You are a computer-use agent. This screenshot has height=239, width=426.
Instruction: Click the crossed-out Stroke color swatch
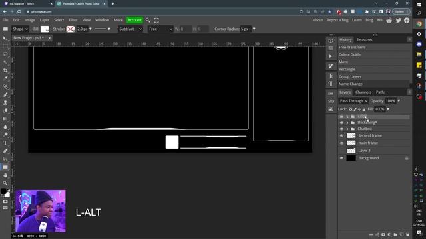pyautogui.click(x=71, y=29)
